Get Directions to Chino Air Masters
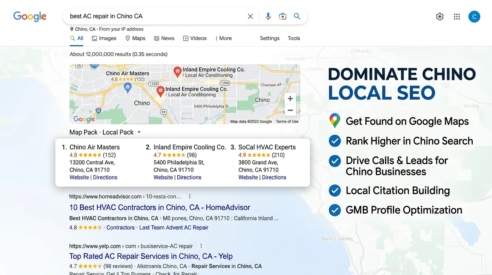The width and height of the screenshot is (492, 275). (105, 178)
